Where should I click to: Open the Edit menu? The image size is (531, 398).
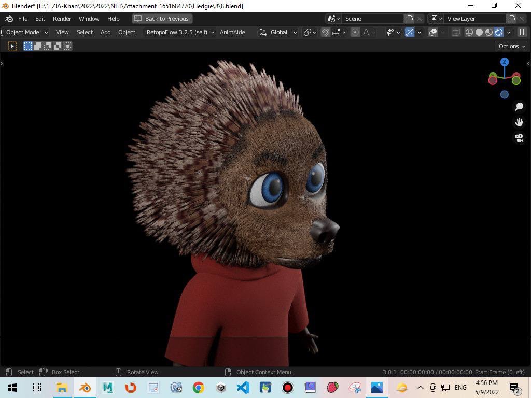coord(40,19)
